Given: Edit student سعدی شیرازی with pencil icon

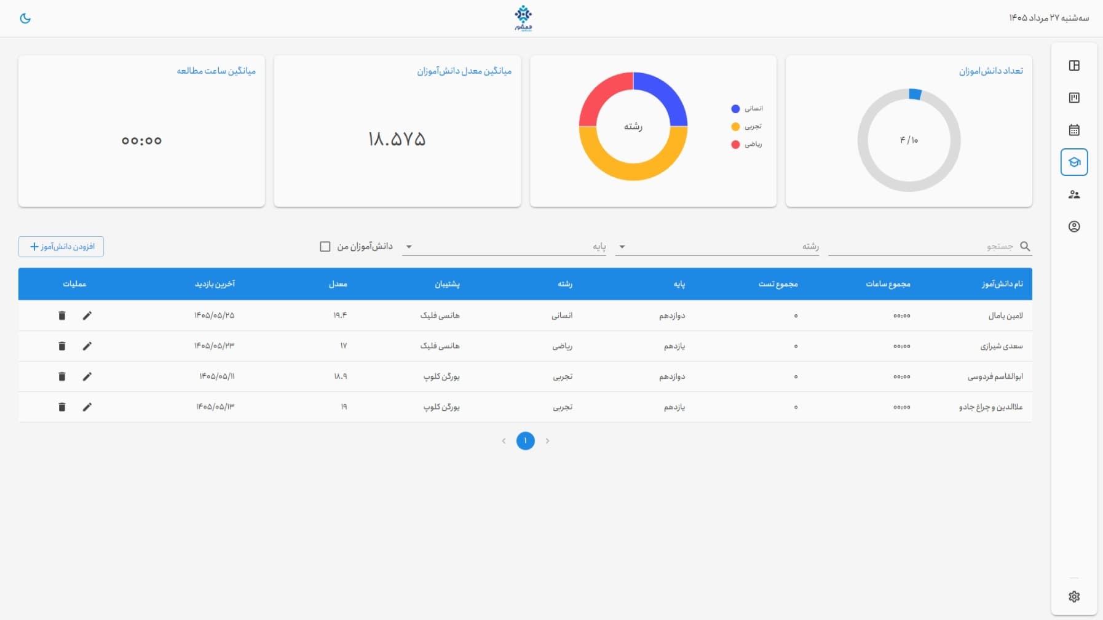Looking at the screenshot, I should pos(87,346).
